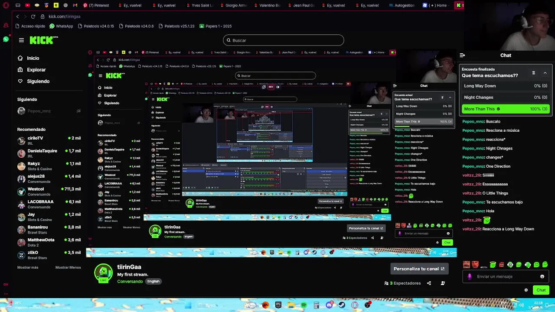Collapse chat panel using arrow icon
Image resolution: width=555 pixels, height=312 pixels.
(x=462, y=55)
